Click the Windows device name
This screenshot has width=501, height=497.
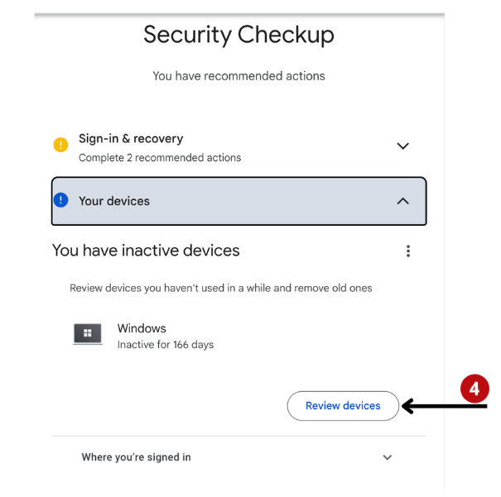pos(142,328)
